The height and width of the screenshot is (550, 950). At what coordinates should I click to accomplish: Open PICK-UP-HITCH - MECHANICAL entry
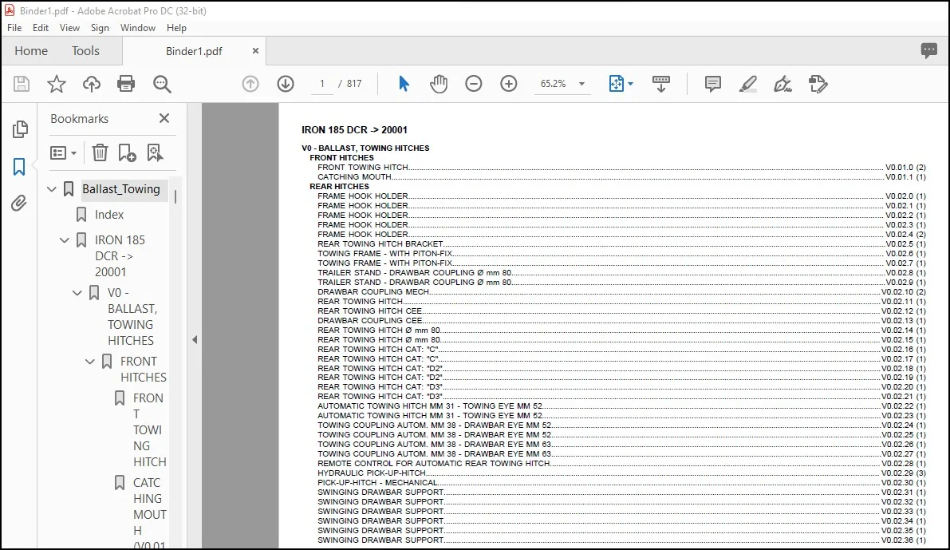(621, 483)
